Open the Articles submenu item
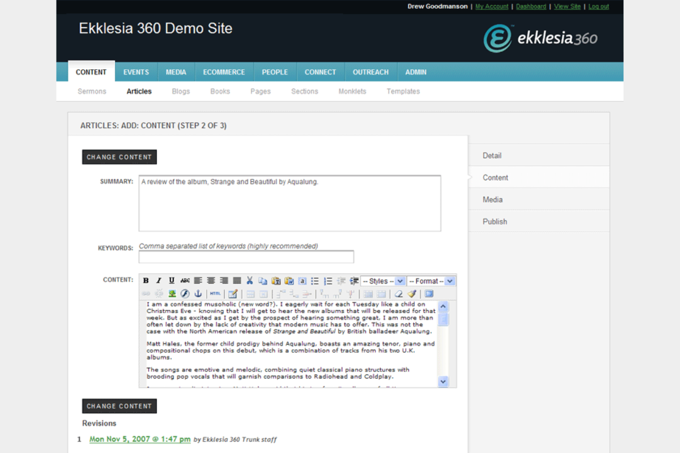Viewport: 680px width, 453px height. coord(139,91)
